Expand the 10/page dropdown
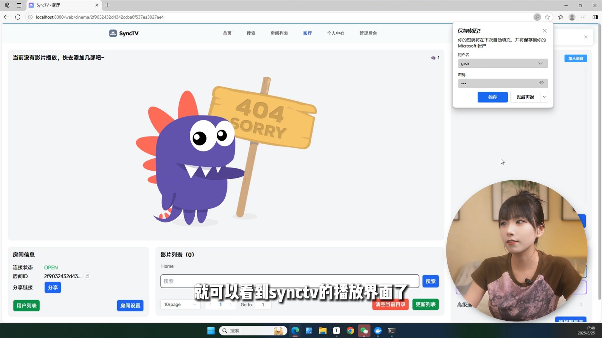This screenshot has height=338, width=602. pyautogui.click(x=180, y=304)
